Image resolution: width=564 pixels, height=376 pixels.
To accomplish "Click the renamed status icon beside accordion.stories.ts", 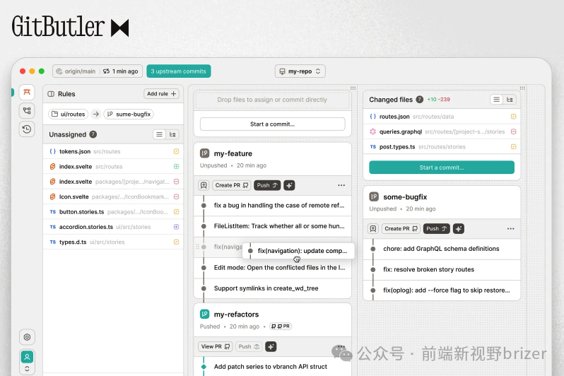I will click(x=176, y=227).
